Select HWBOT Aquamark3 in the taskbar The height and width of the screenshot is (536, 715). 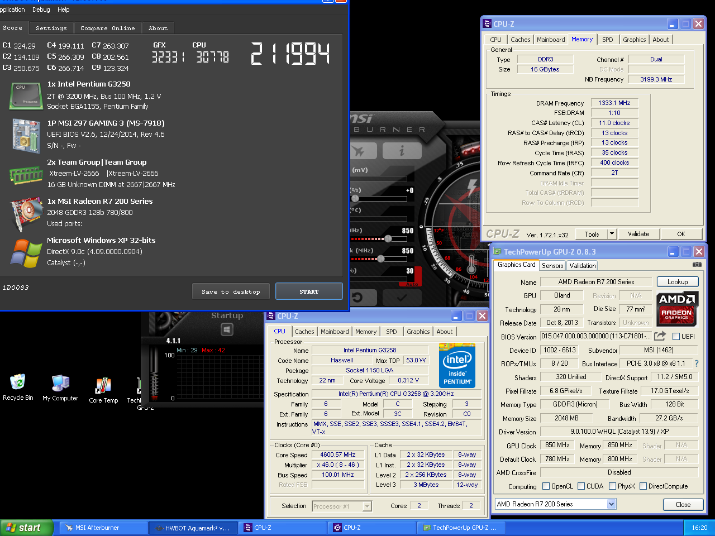[193, 528]
